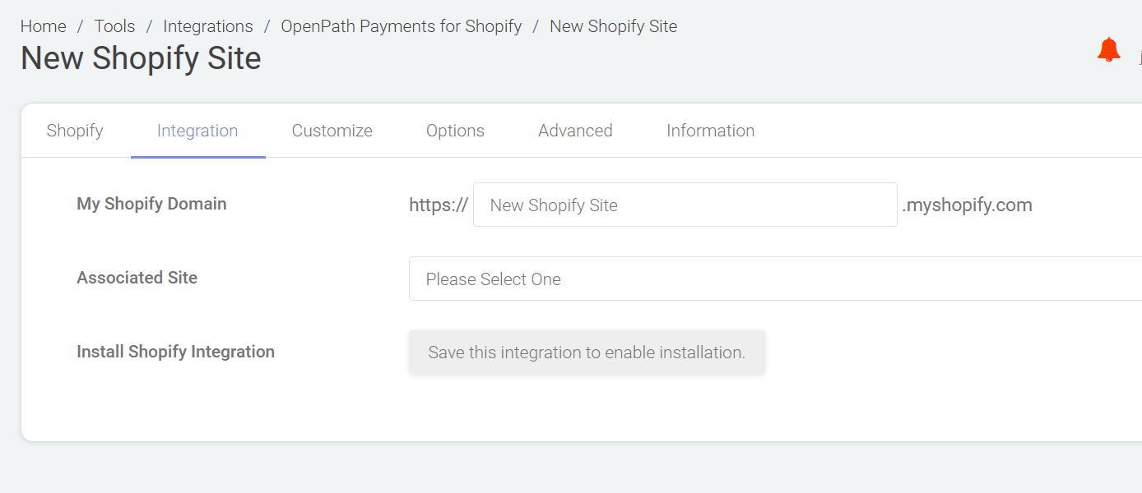Open the Advanced tab

575,131
